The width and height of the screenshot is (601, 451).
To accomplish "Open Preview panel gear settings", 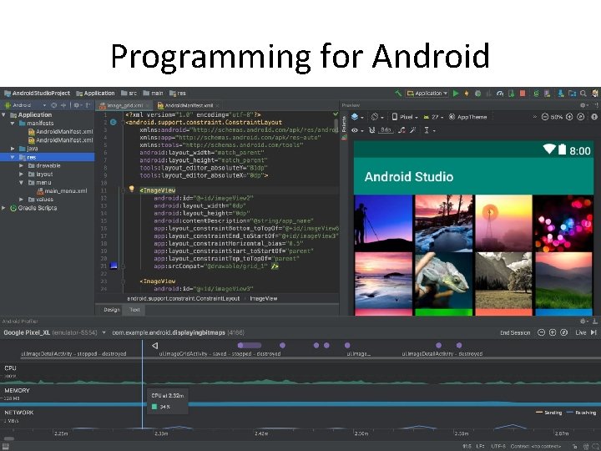I will pos(583,105).
